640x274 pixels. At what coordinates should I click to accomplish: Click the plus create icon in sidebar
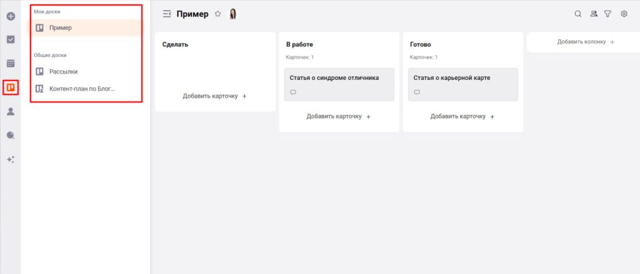point(11,16)
